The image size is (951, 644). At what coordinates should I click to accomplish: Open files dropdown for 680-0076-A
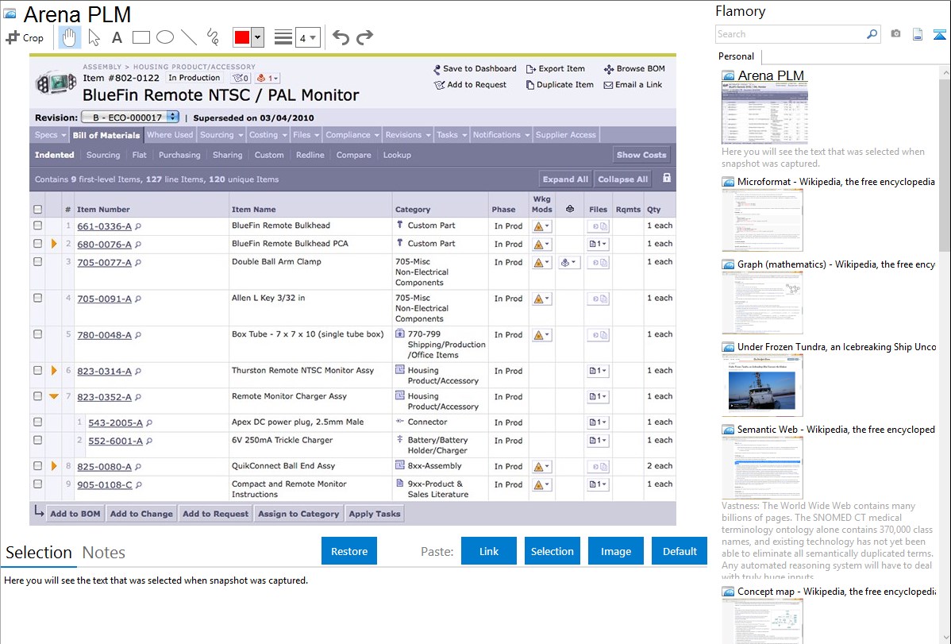pyautogui.click(x=598, y=244)
